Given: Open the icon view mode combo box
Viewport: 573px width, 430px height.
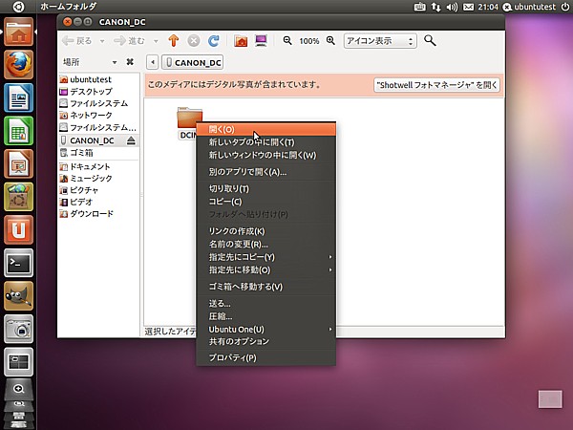Looking at the screenshot, I should [380, 40].
